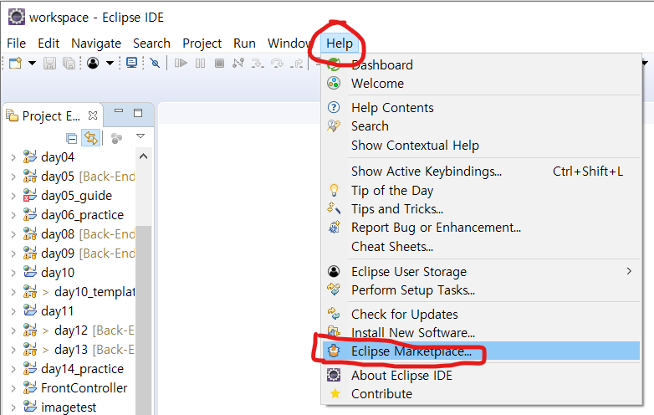The image size is (654, 415).
Task: Open Project Explorer View Menu arrow
Action: [x=141, y=136]
